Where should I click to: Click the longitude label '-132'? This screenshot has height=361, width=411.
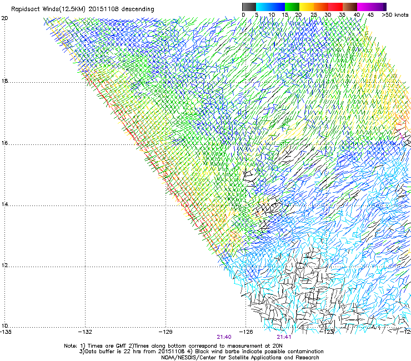[85, 332]
